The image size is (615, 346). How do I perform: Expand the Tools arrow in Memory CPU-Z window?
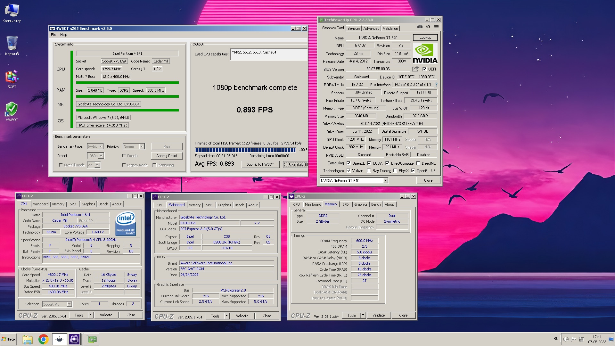click(x=363, y=315)
